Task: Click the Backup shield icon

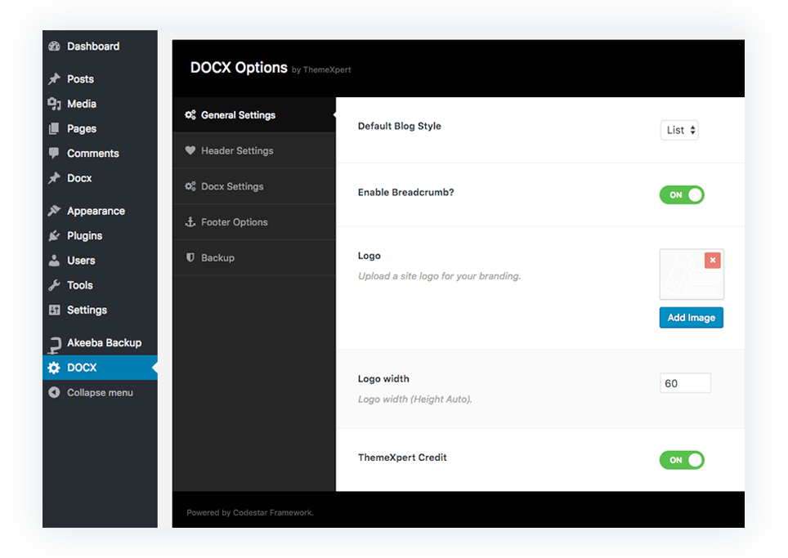Action: point(190,257)
